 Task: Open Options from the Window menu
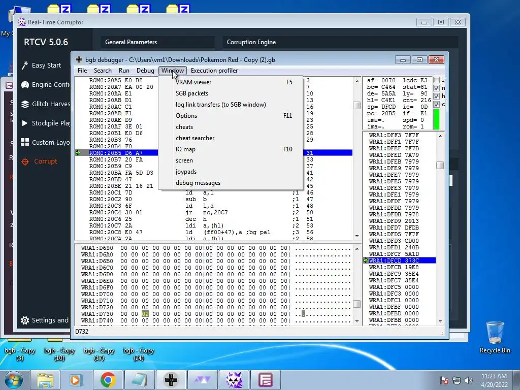[x=231, y=116]
